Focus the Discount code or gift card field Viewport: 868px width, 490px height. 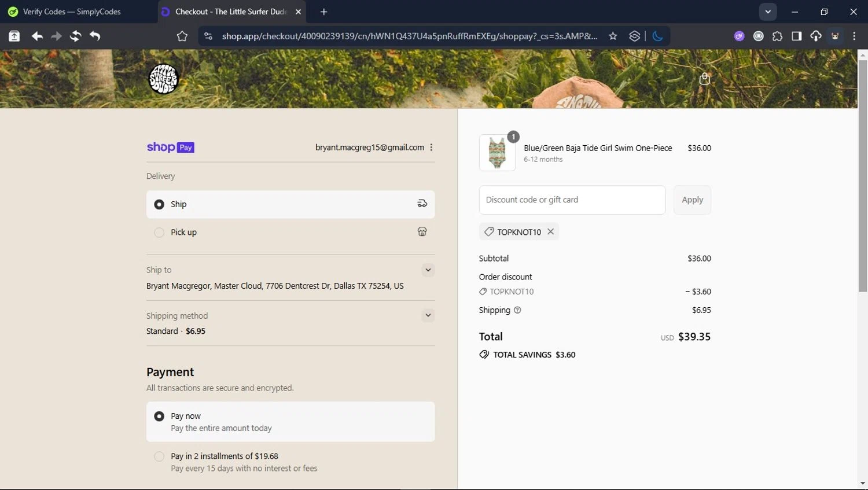tap(572, 200)
